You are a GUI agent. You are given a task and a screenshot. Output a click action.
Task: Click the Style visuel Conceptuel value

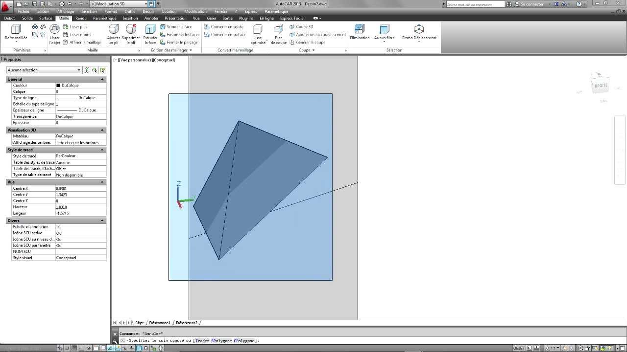point(81,258)
